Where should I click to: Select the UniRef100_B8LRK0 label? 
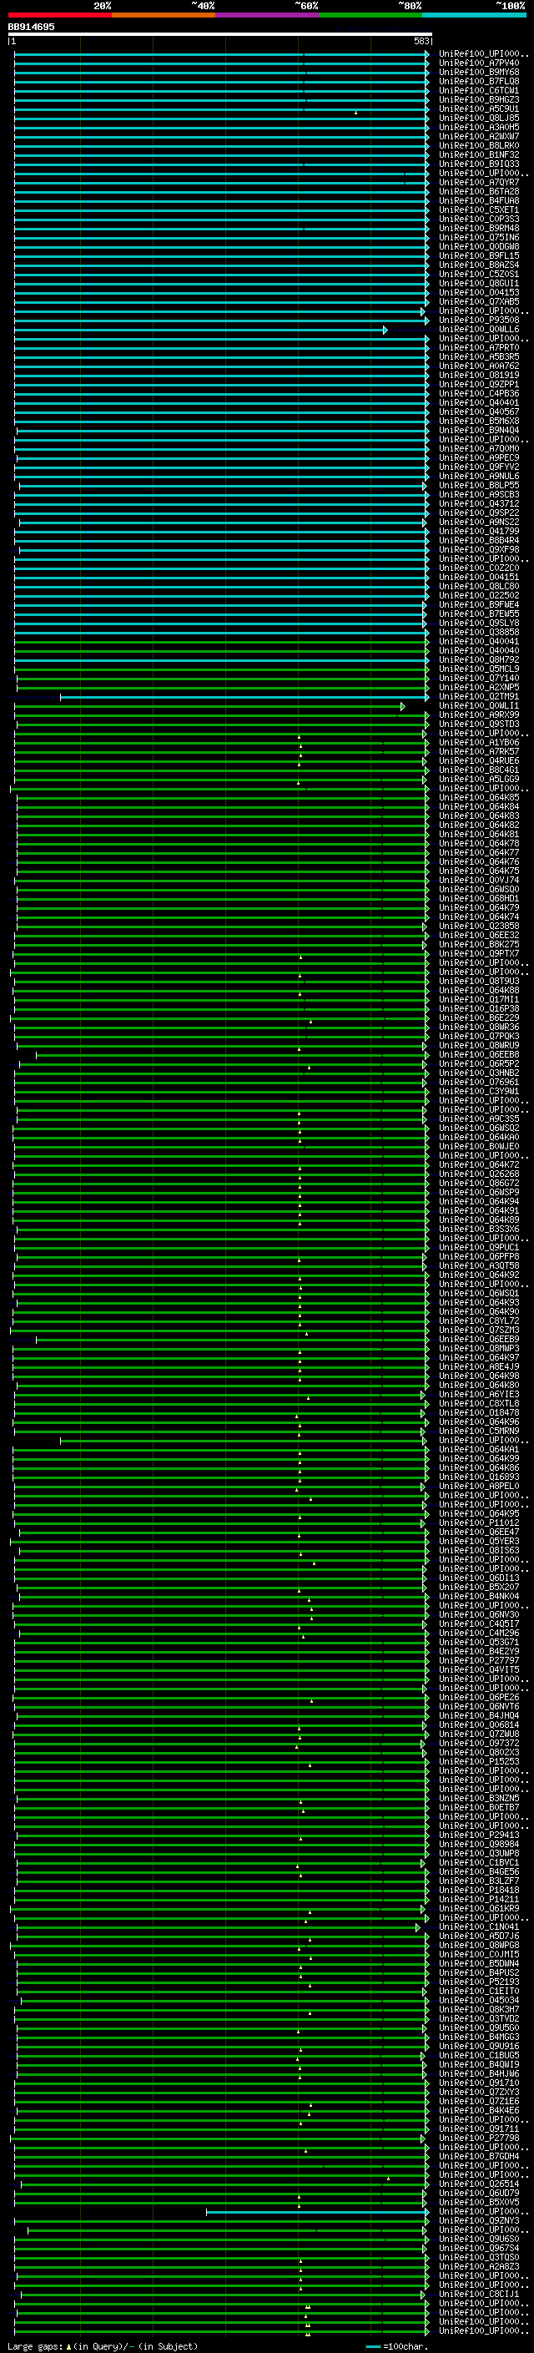click(479, 145)
